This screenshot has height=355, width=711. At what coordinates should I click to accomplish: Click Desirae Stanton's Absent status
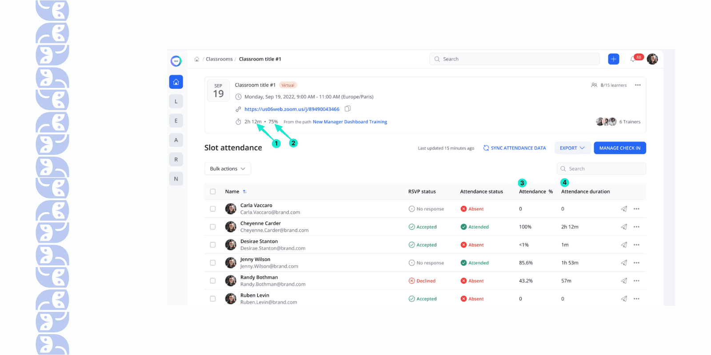472,245
